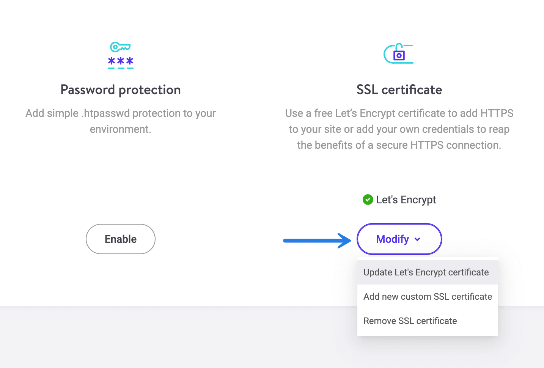The height and width of the screenshot is (368, 544).
Task: Click the .htpasswd protection description text
Action: tap(120, 121)
